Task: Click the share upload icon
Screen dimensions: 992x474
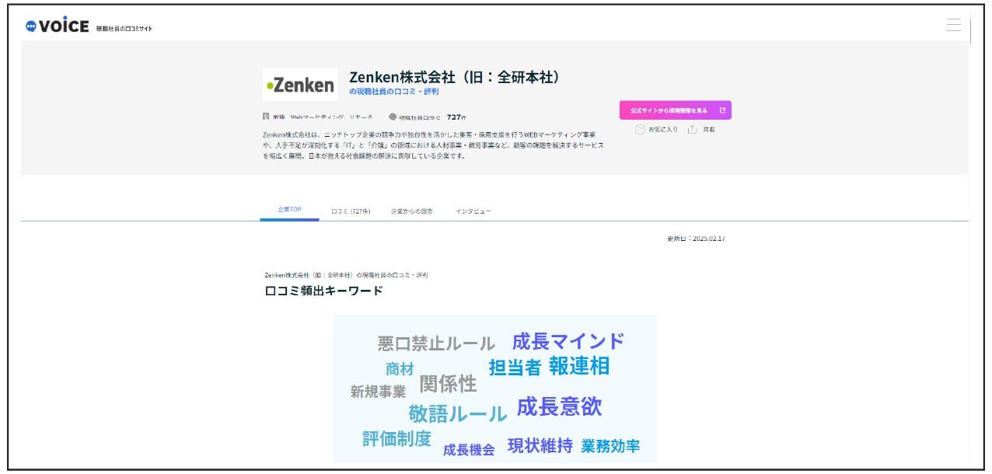Action: 692,129
